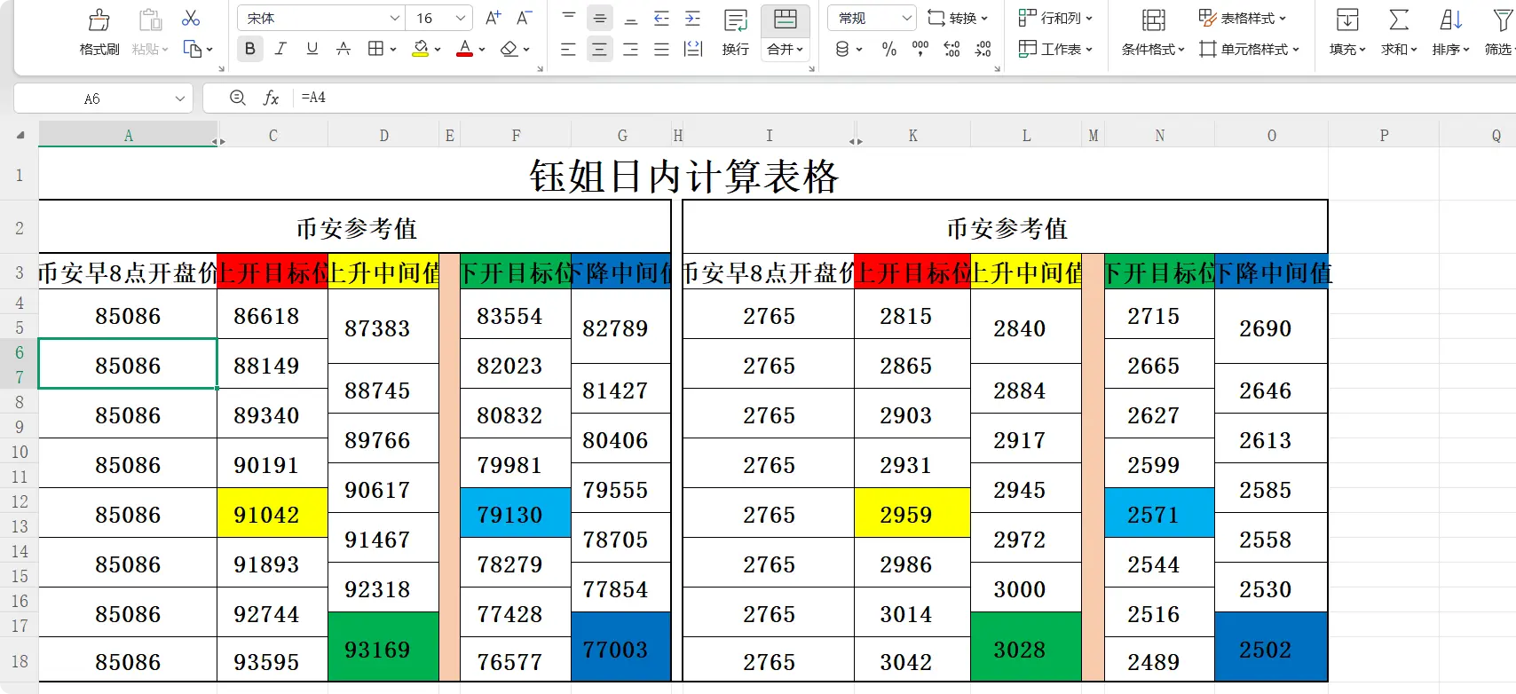Screen dimensions: 1516x694
Task: Toggle center horizontal alignment
Action: click(x=600, y=50)
